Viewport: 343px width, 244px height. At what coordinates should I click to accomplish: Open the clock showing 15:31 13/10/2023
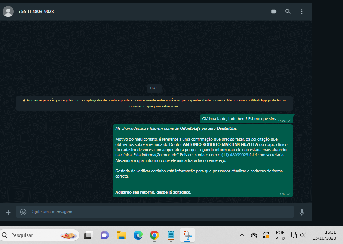pos(324,235)
